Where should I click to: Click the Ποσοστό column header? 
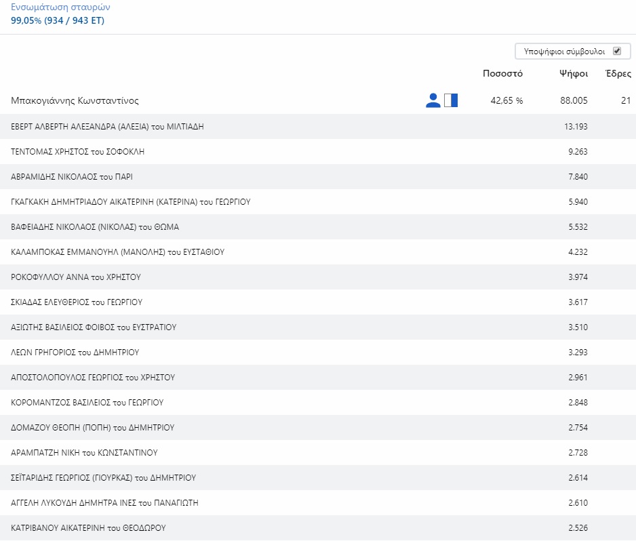pyautogui.click(x=502, y=73)
